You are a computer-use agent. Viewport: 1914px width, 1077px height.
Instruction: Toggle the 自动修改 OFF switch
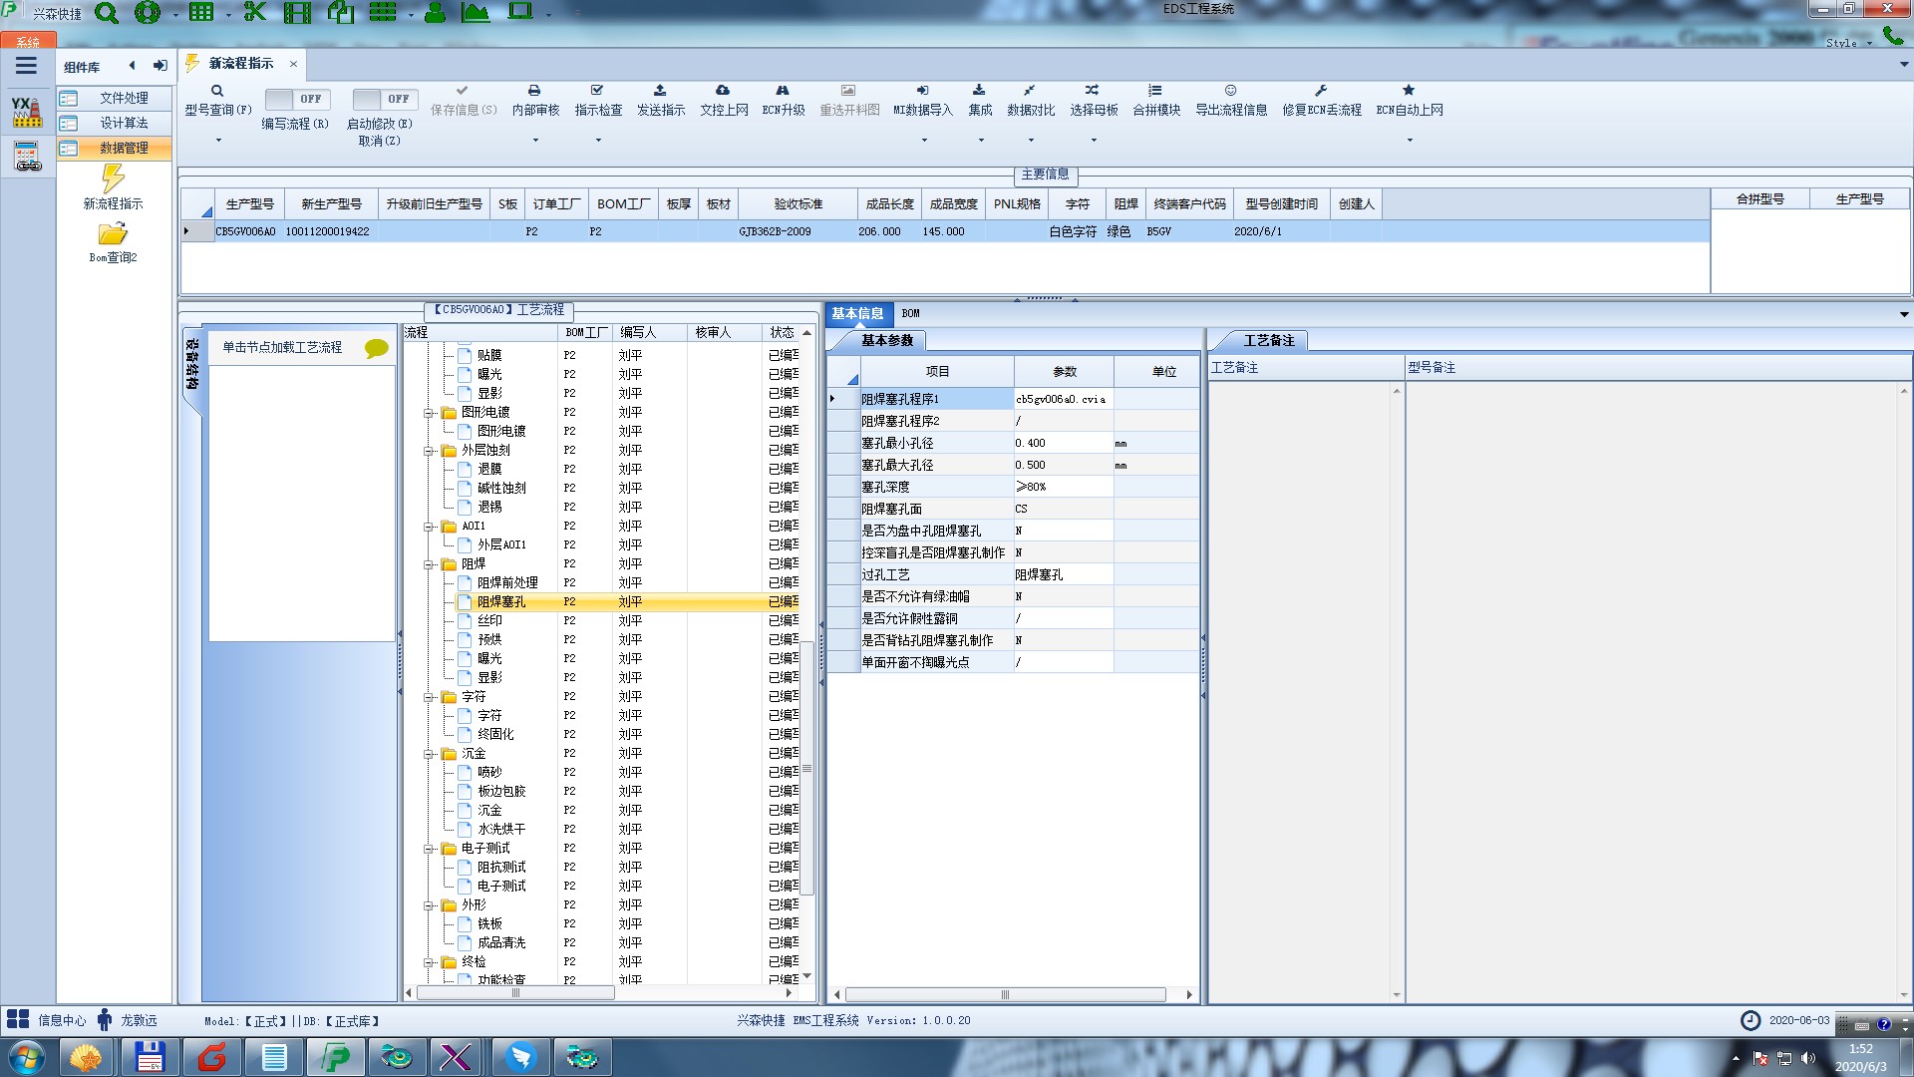(384, 99)
